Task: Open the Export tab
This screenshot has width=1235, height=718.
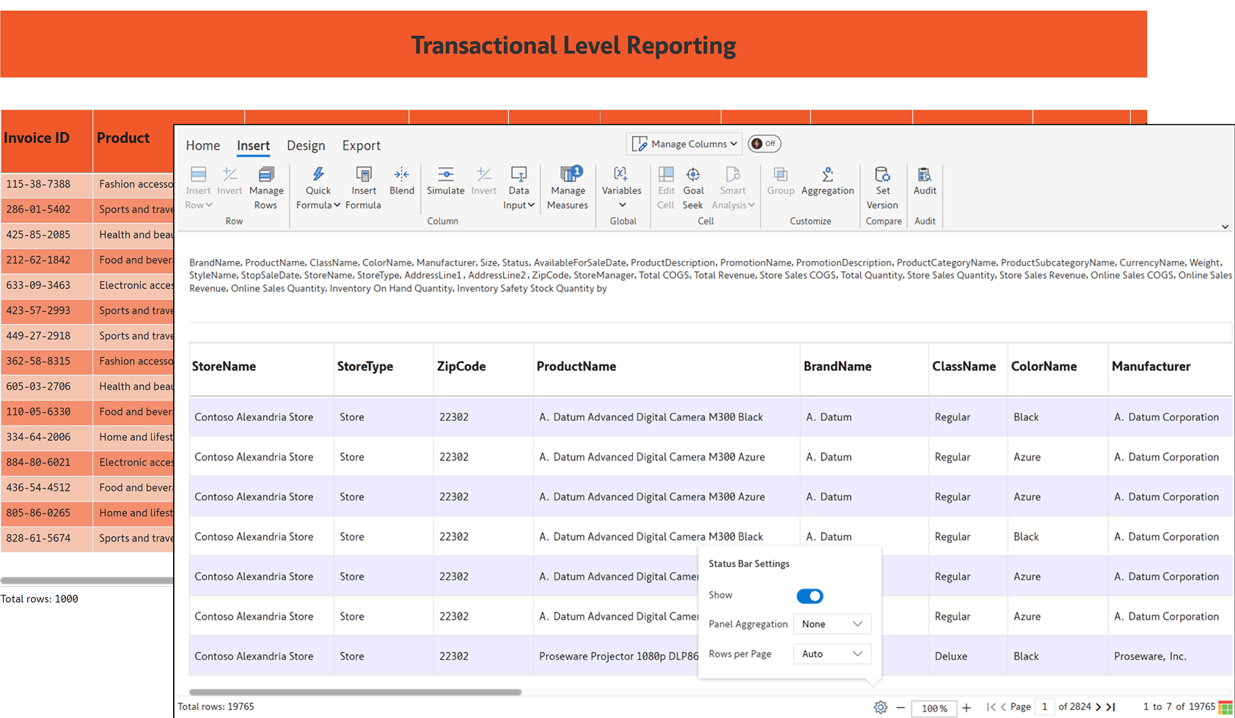Action: point(361,146)
